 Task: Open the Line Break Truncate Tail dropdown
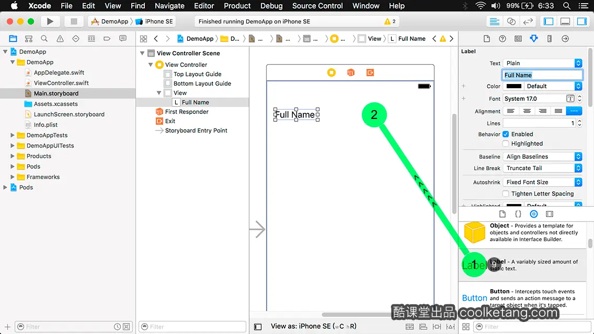click(542, 169)
